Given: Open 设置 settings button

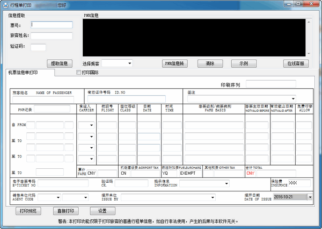Looking at the screenshot, I should [x=103, y=211].
